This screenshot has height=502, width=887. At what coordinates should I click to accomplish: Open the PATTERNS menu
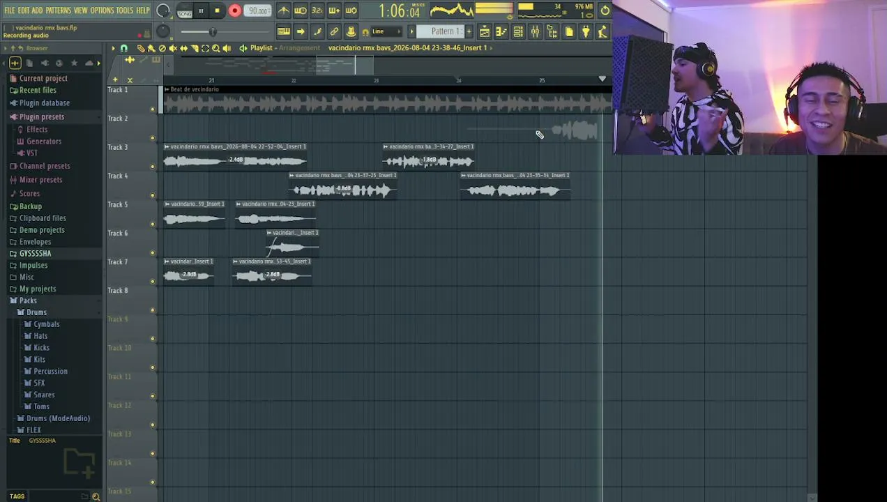(59, 10)
